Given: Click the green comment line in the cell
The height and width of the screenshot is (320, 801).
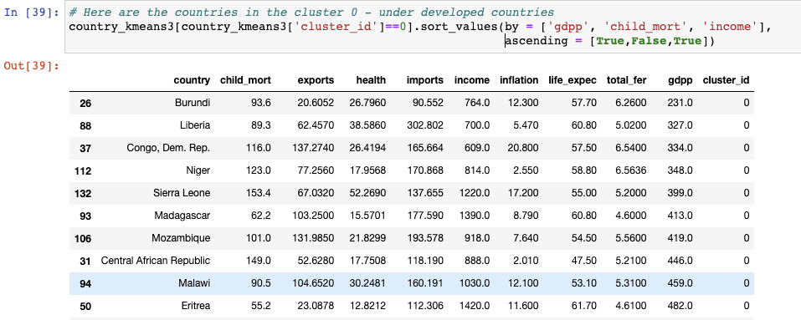Looking at the screenshot, I should point(311,13).
